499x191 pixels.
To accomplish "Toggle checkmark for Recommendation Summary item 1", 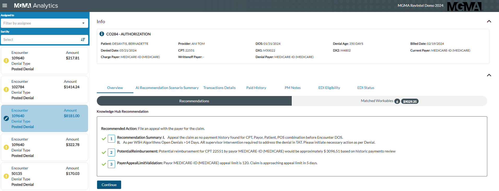I will tap(104, 139).
